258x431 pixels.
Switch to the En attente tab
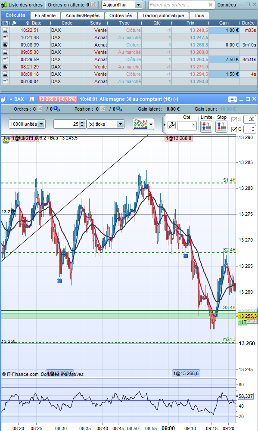[x=45, y=16]
